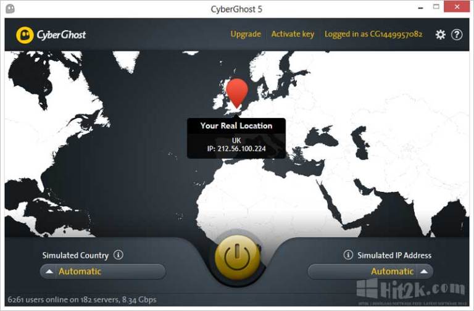This screenshot has height=311, width=474.
Task: Click the Your Real Location tooltip
Action: click(236, 138)
